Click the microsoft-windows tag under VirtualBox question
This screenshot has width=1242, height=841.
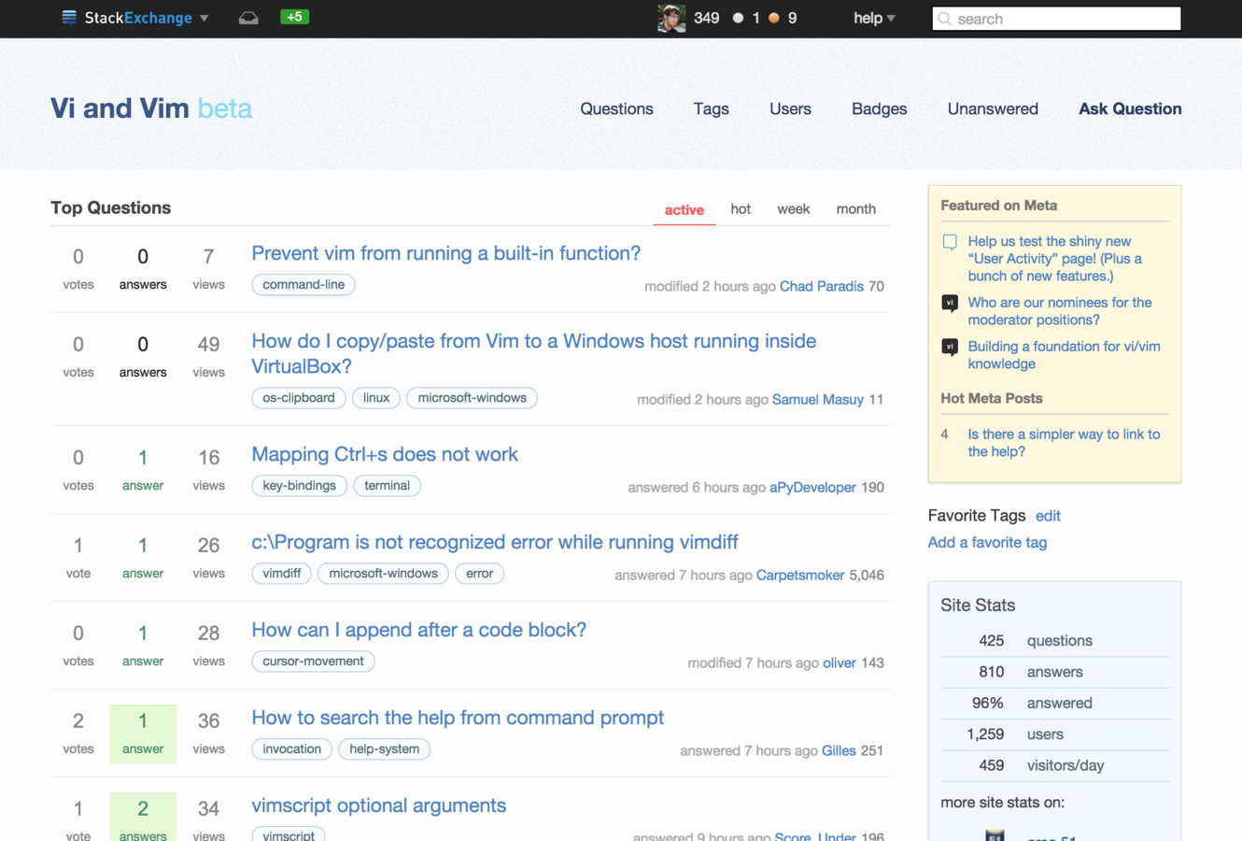(x=473, y=398)
